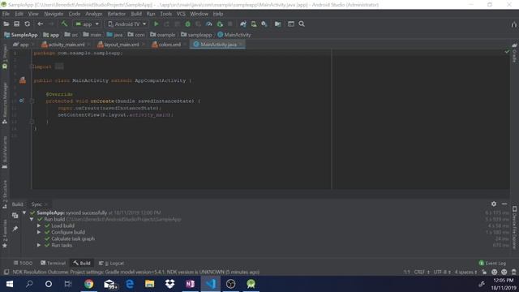Viewport: 519px width, 292px height.
Task: Click the tool window quick-access icon in status bar
Action: 6,273
